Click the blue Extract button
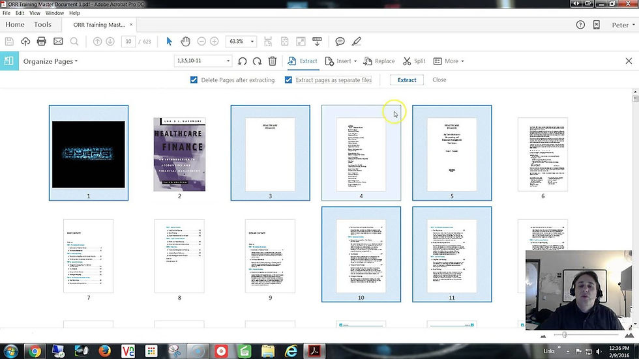639x359 pixels. (x=407, y=79)
